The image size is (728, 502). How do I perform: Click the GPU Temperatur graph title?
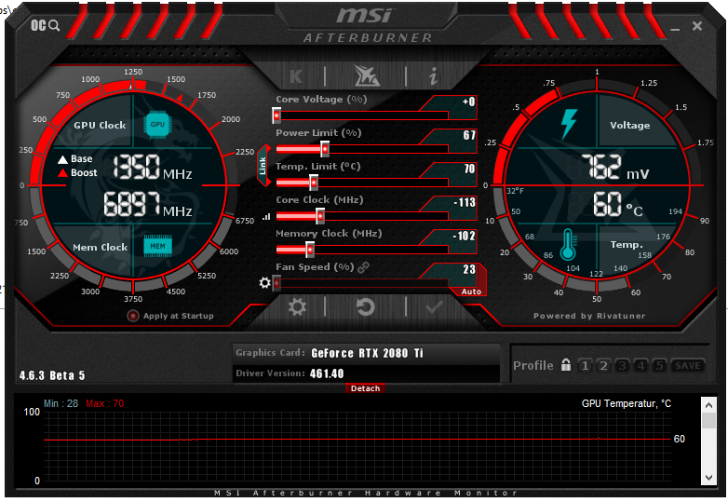627,403
